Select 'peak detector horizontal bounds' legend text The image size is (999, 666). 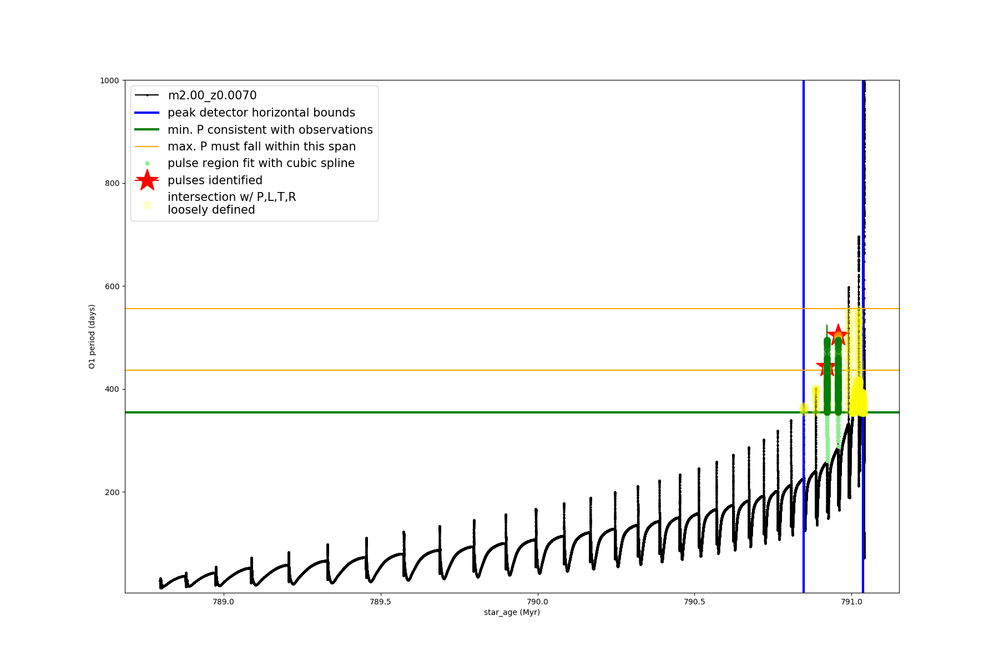click(x=261, y=113)
